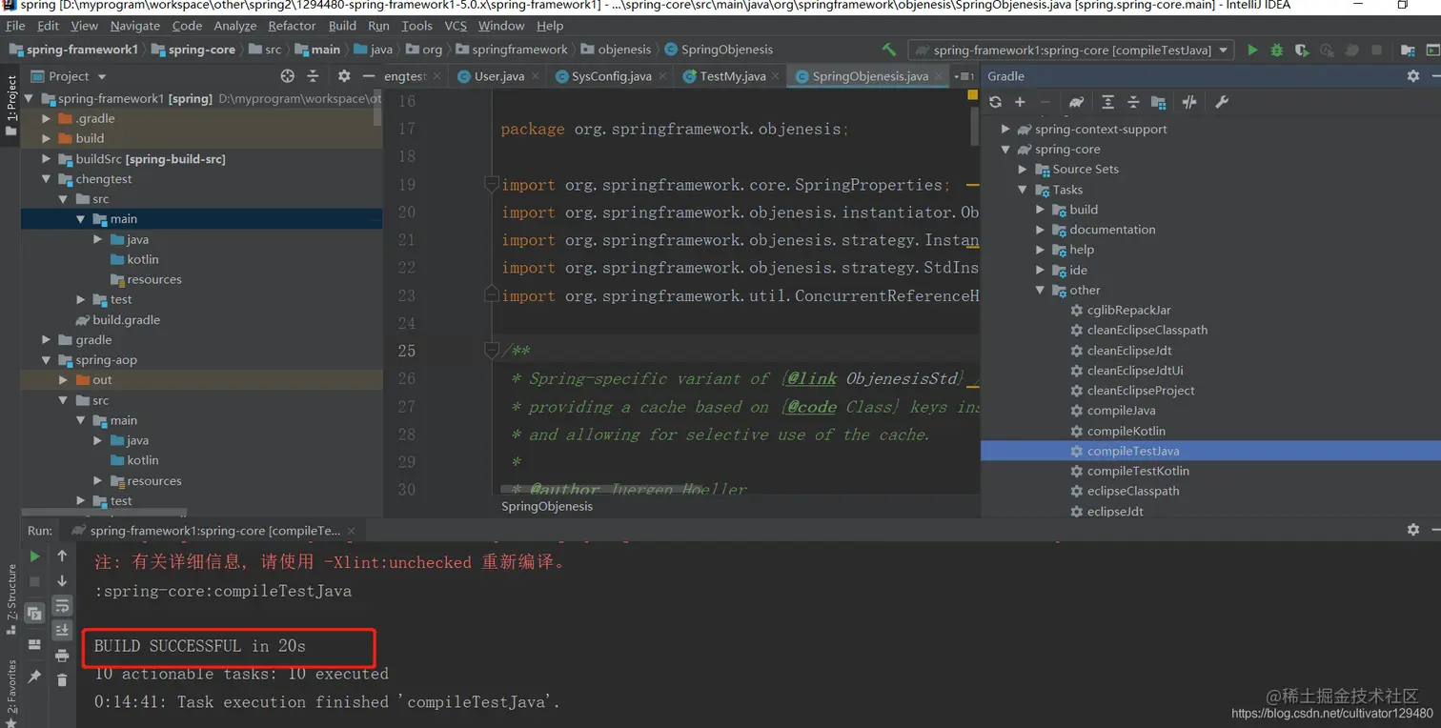Collapse the chengtest folder in the Project tree
The width and height of the screenshot is (1441, 728).
[46, 178]
